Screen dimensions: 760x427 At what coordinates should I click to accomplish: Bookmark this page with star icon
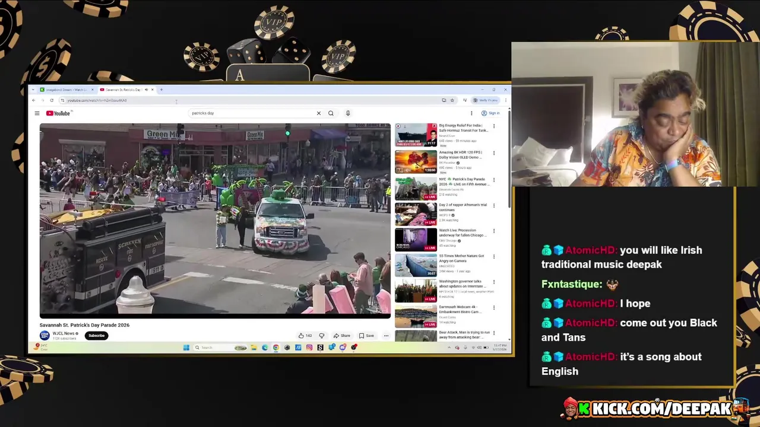click(x=452, y=100)
